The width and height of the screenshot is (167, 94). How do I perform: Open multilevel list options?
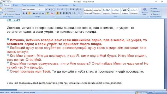tap(67, 9)
